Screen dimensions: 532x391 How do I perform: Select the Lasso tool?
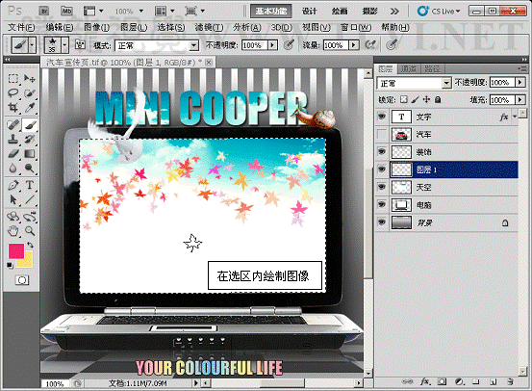(13, 92)
